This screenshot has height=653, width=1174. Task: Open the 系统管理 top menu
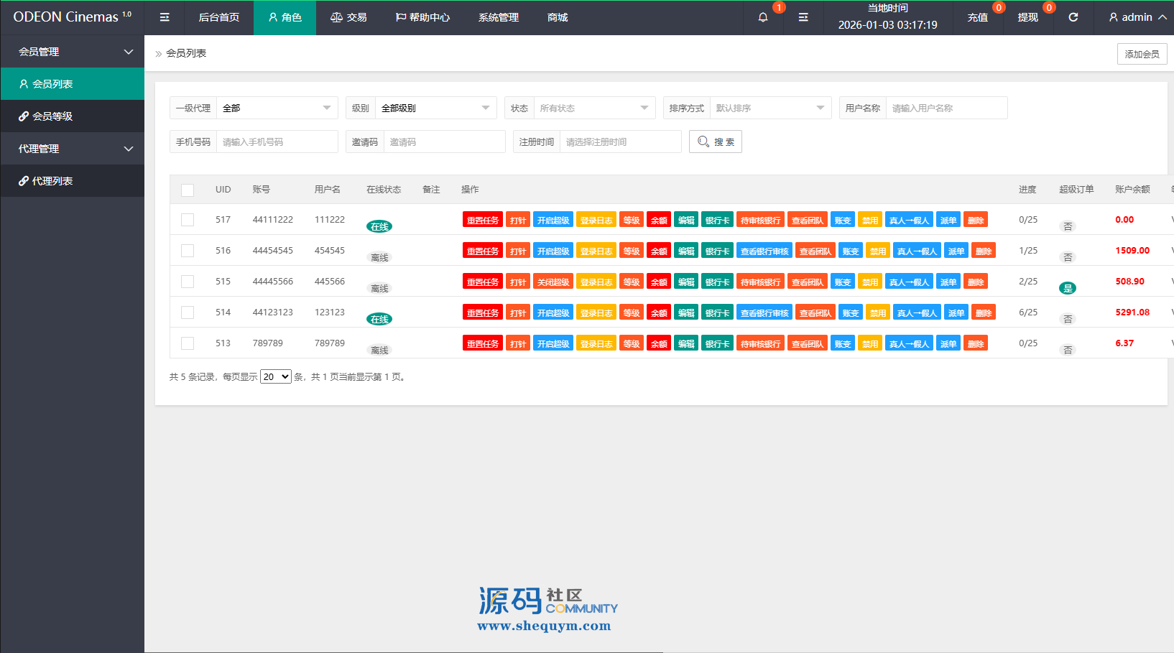[x=498, y=17]
